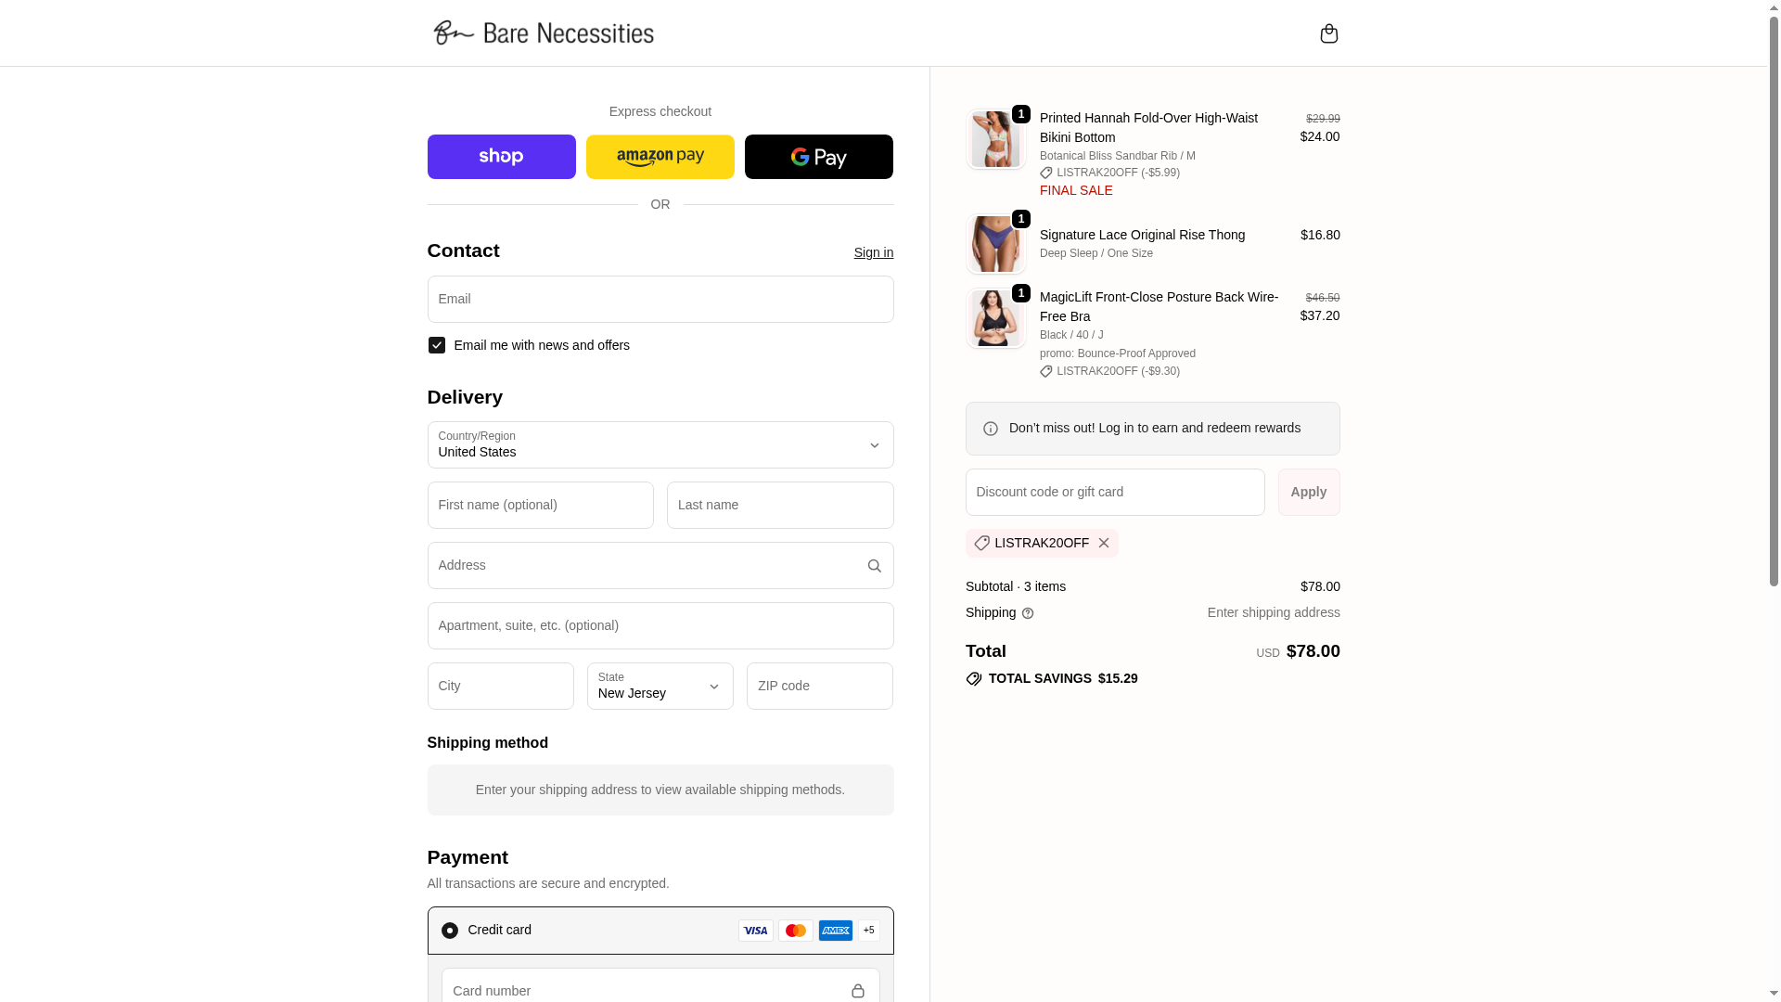Choose Amazon Pay express checkout
1781x1002 pixels.
(660, 157)
